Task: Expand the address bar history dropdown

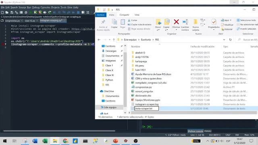Action: pos(224,39)
